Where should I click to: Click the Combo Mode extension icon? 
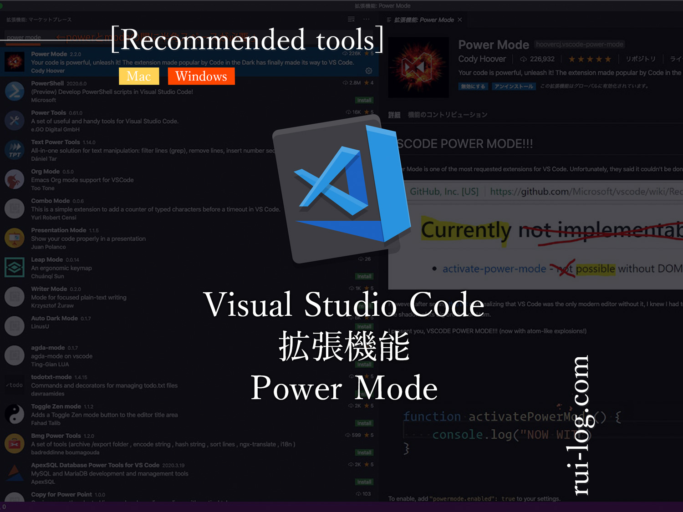tap(15, 208)
